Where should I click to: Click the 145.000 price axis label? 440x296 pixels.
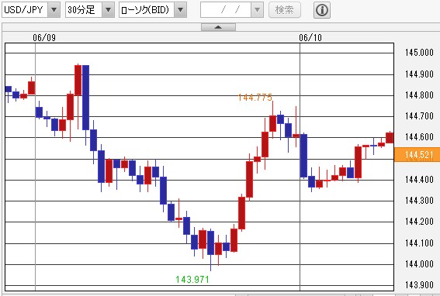(419, 53)
